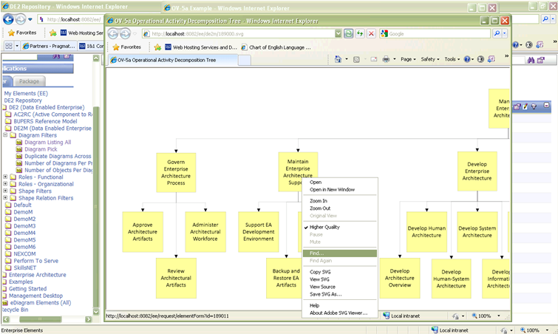Screen dimensions: 558x334
Task: Open the address bar dropdown in front window
Action: [338, 33]
